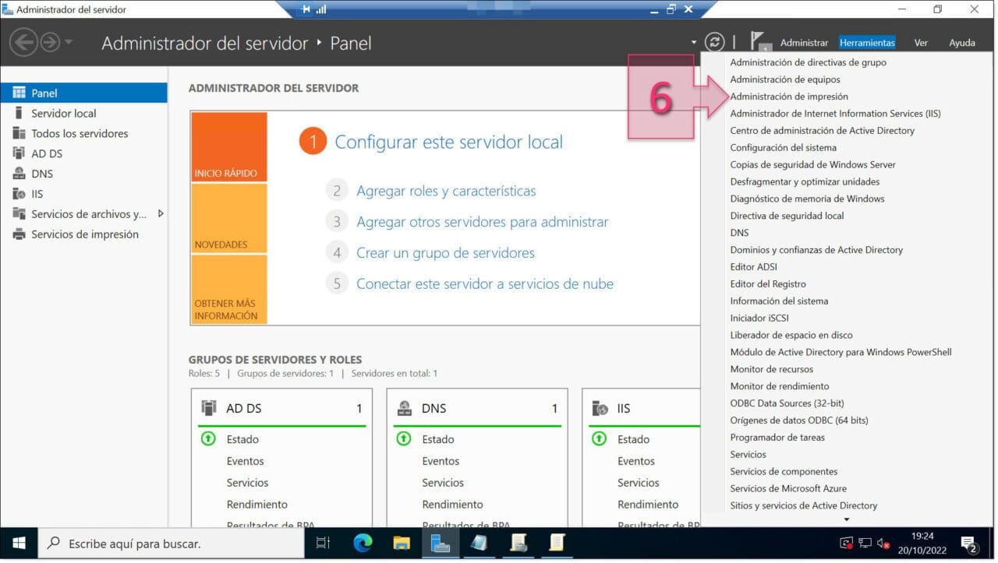The height and width of the screenshot is (563, 998).
Task: Click the Servidor local sidebar icon
Action: (x=19, y=113)
